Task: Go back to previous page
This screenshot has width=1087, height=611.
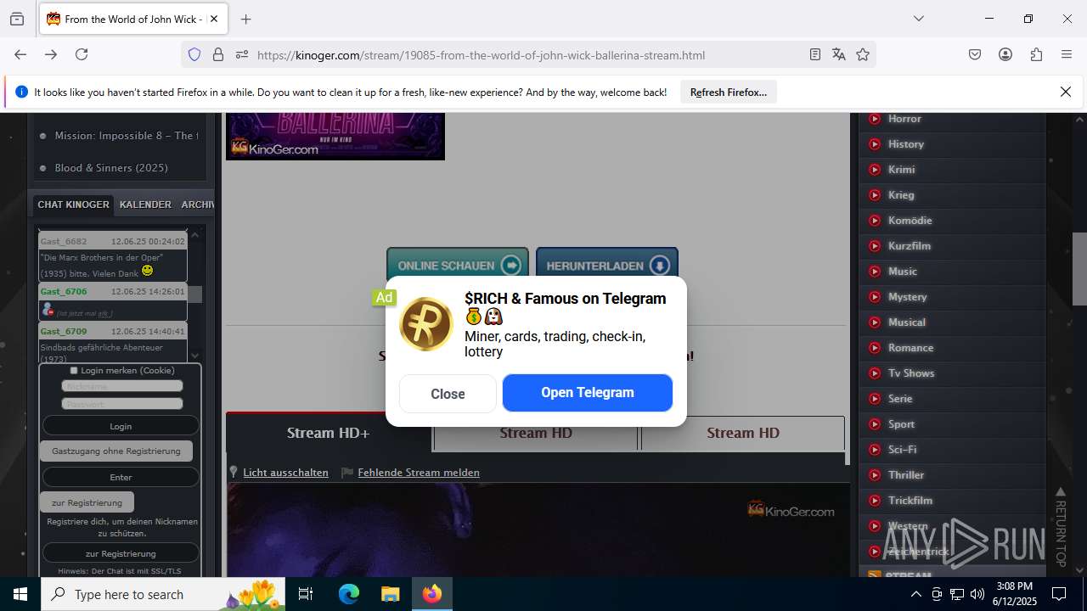Action: 20,54
